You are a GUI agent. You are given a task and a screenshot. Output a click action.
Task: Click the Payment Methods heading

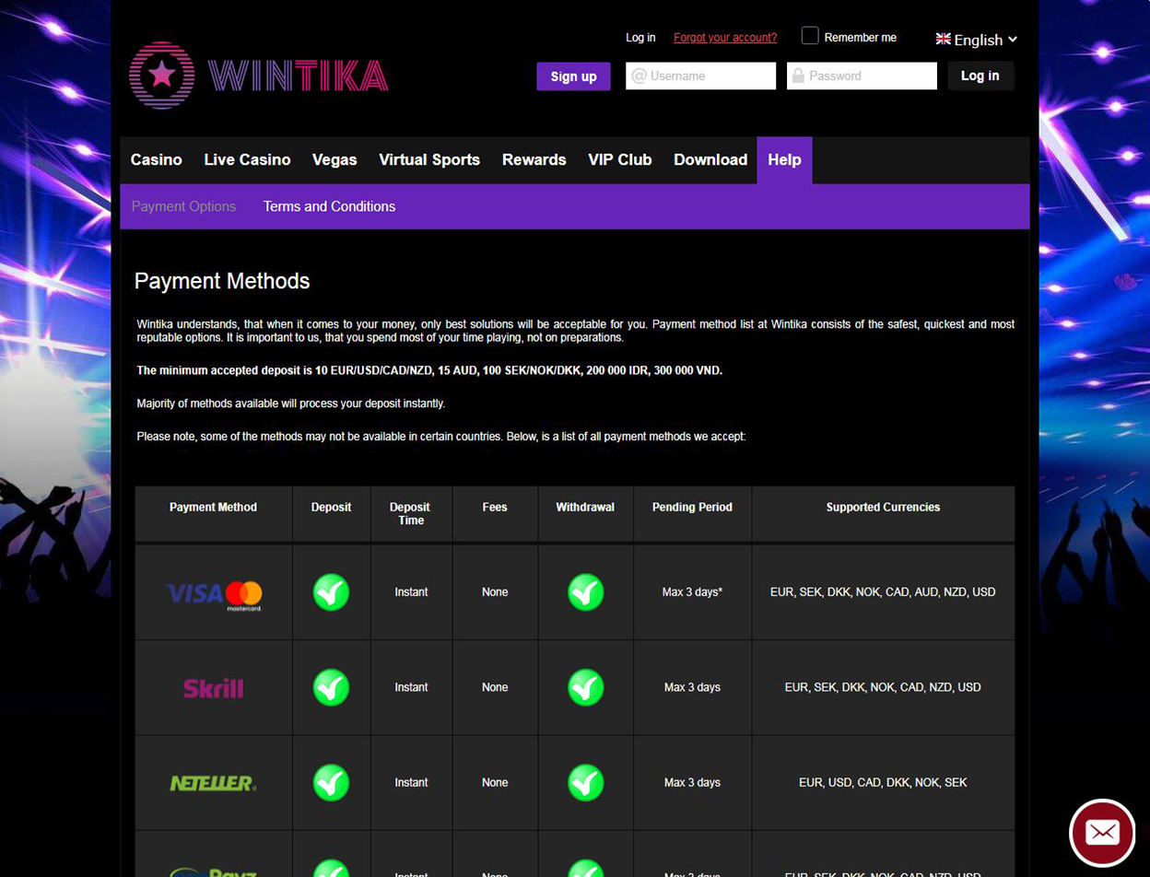point(222,281)
